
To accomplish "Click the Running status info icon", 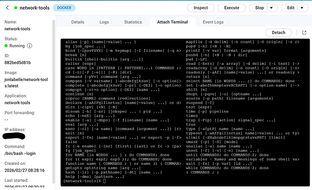I will coord(29,45).
